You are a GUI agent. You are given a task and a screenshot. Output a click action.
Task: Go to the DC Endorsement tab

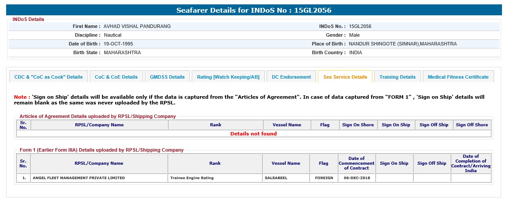[291, 77]
